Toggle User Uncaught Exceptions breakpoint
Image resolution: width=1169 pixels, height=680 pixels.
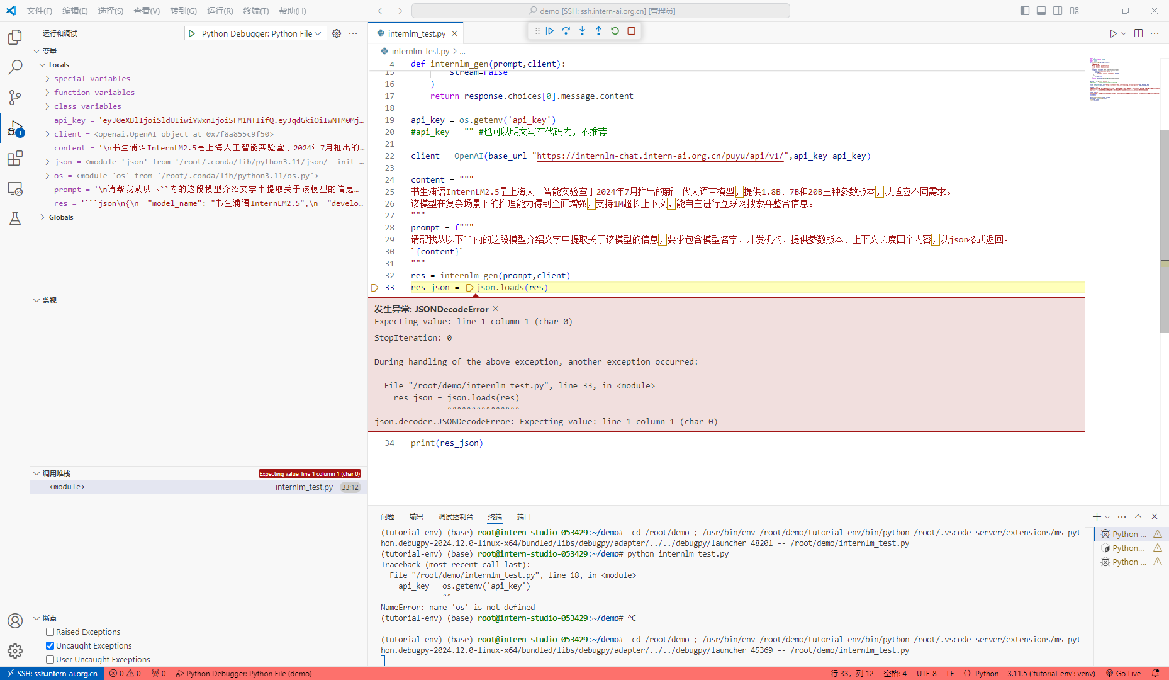click(x=50, y=660)
